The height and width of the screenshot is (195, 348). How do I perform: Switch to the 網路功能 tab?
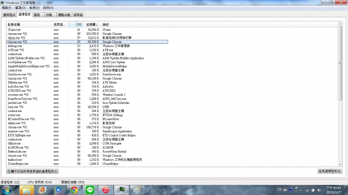pos(64,15)
